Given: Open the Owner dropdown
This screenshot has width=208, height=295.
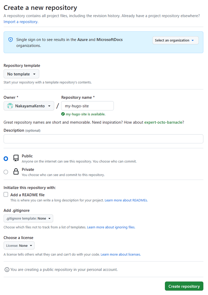Looking at the screenshot, I should pos(29,106).
